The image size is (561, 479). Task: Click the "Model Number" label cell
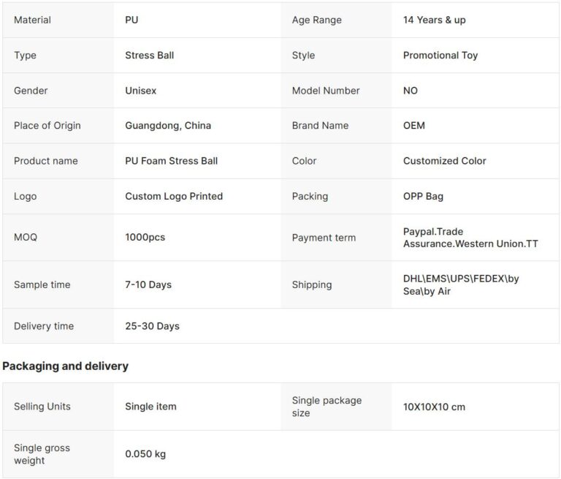pyautogui.click(x=326, y=91)
